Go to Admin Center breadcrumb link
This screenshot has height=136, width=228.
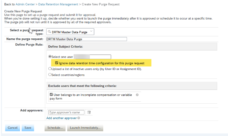pos(25,4)
